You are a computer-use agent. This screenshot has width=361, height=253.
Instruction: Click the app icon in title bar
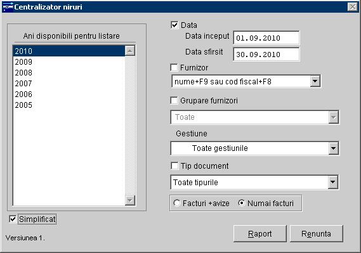[8, 7]
